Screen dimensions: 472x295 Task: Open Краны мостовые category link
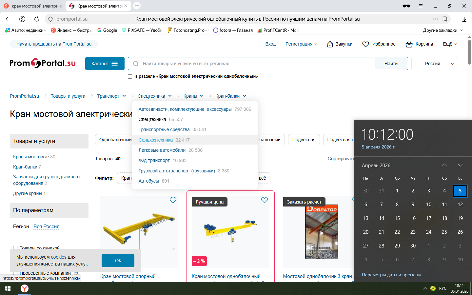tap(31, 157)
